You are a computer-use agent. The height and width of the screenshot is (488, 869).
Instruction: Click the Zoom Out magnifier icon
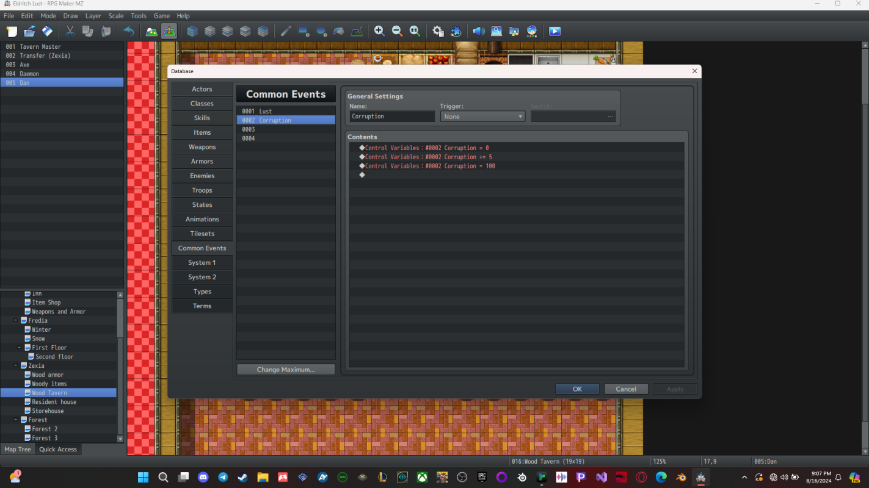pyautogui.click(x=397, y=31)
